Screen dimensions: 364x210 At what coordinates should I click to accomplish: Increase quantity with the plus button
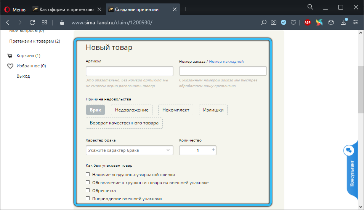pos(213,150)
